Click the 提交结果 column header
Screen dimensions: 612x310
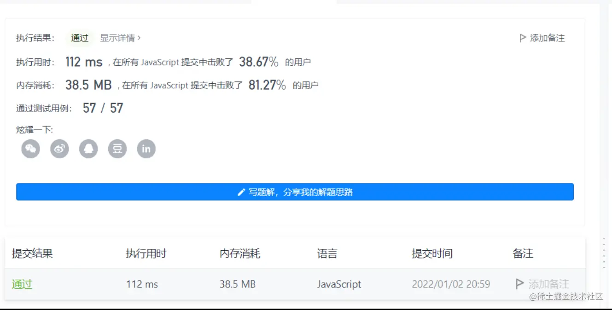(x=32, y=253)
